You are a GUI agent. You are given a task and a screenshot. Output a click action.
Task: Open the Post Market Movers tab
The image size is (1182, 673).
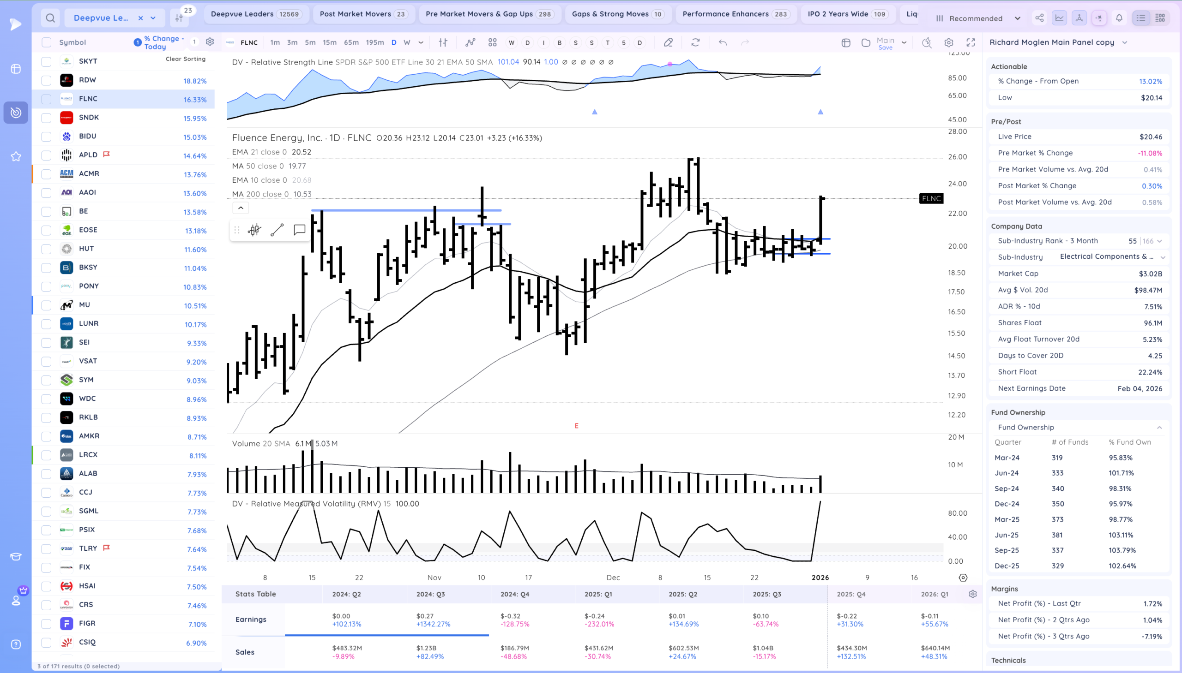(x=363, y=14)
